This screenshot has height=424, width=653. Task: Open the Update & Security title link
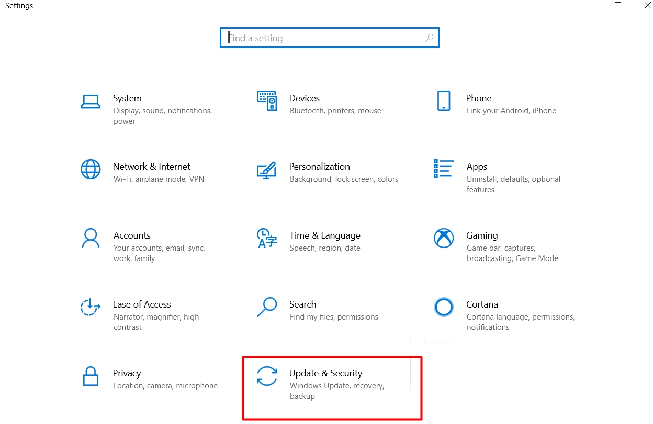(x=325, y=373)
